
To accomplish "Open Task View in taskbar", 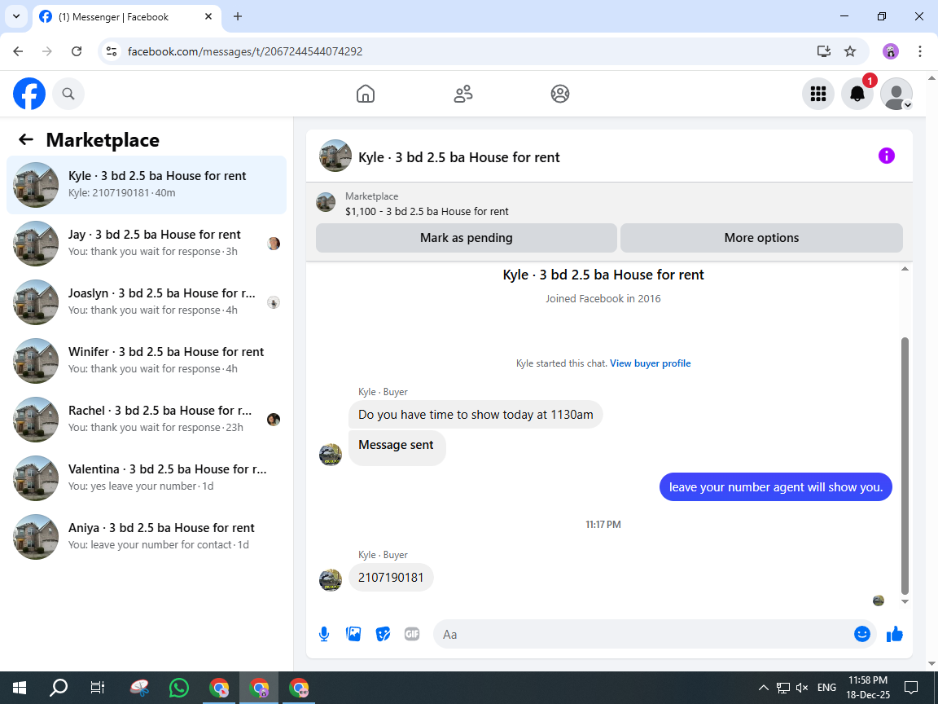I will 98,688.
